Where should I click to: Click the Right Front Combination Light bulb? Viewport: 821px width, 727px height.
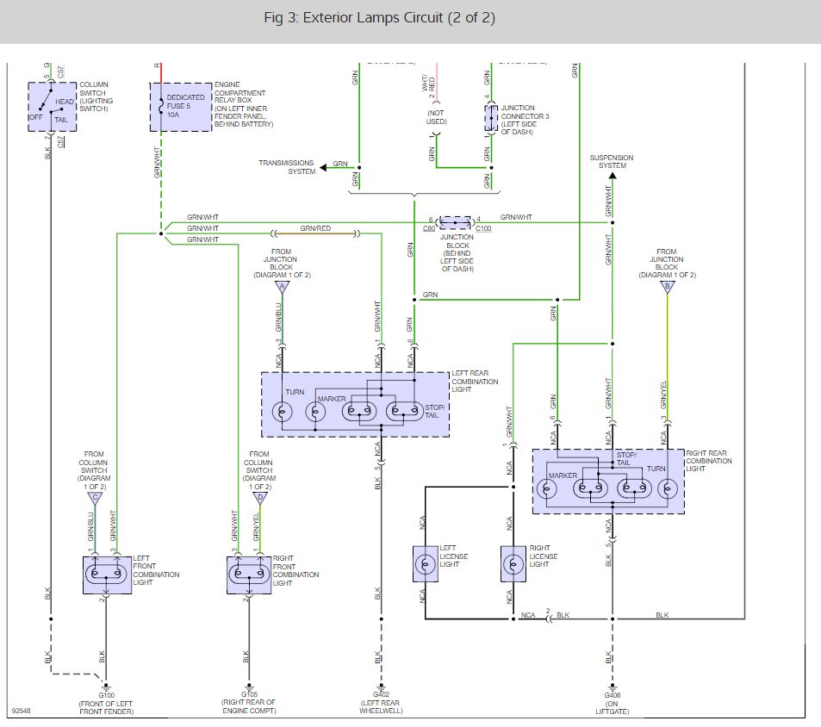(249, 575)
